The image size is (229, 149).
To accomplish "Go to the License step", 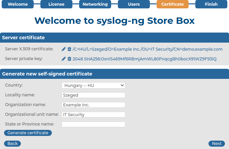I will tap(56, 4).
